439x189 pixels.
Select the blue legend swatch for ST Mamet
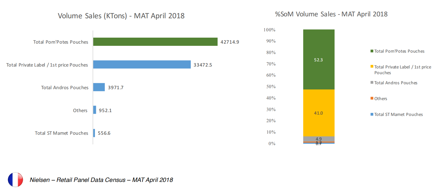pyautogui.click(x=372, y=114)
